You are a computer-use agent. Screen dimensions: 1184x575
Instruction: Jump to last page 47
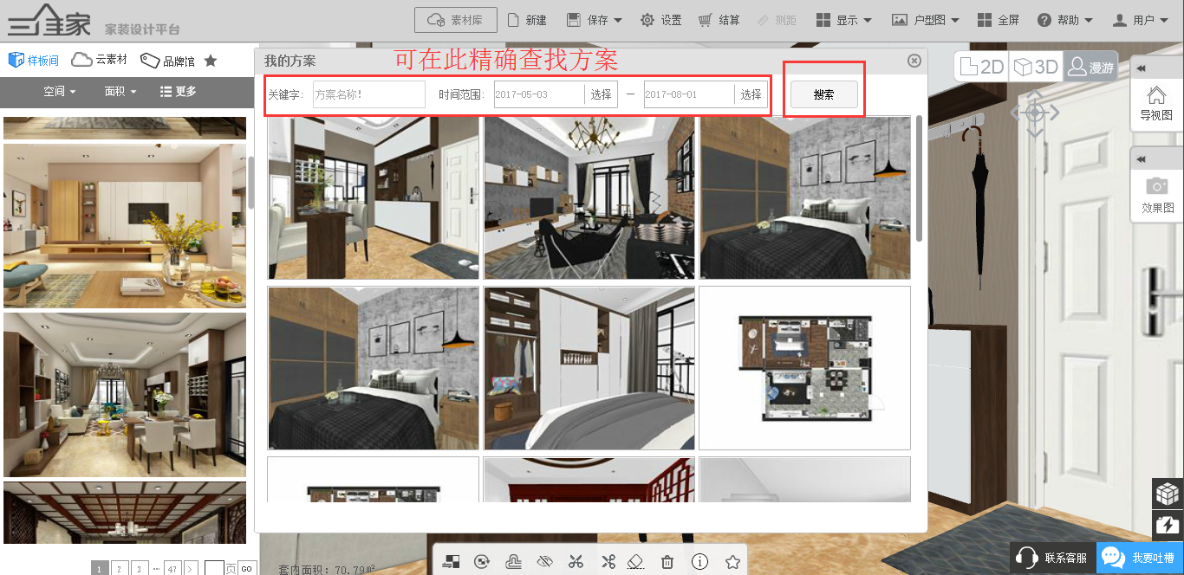pos(173,568)
